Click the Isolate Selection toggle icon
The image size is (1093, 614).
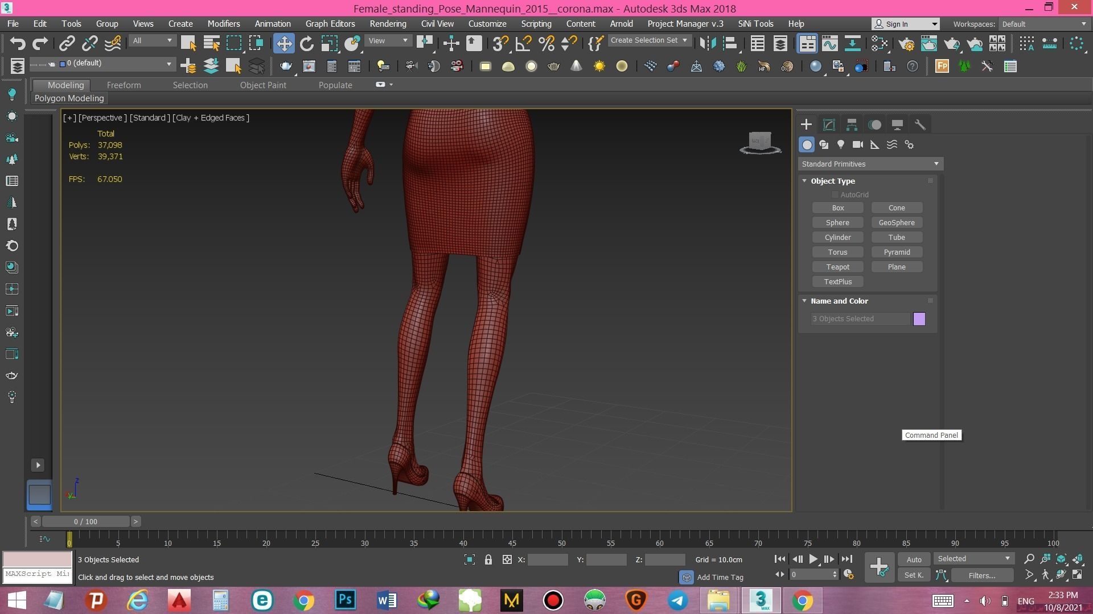tap(469, 559)
